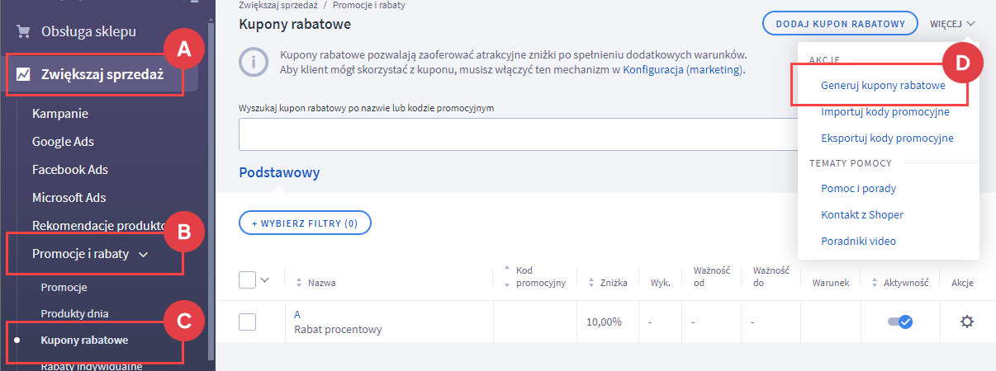The width and height of the screenshot is (996, 371).
Task: Click the shopping cart icon beside Obsługa sklepu
Action: (24, 32)
